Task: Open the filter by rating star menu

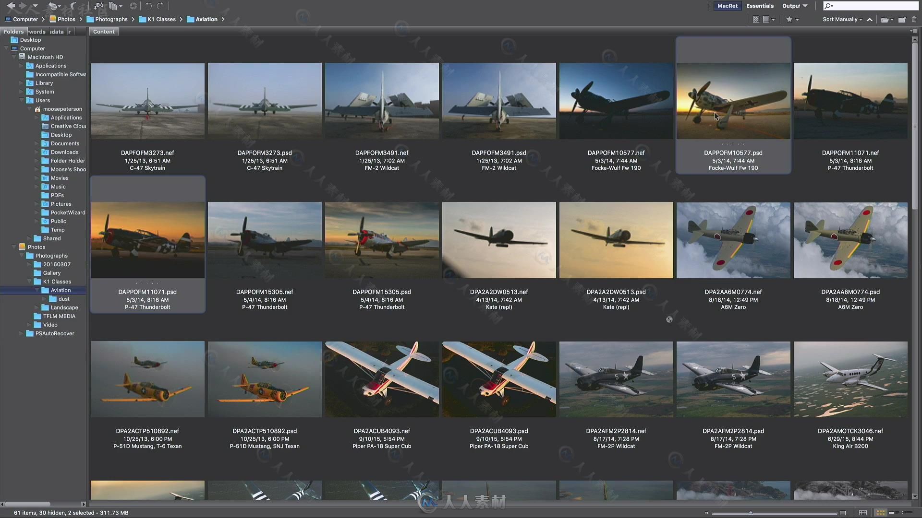Action: (792, 19)
